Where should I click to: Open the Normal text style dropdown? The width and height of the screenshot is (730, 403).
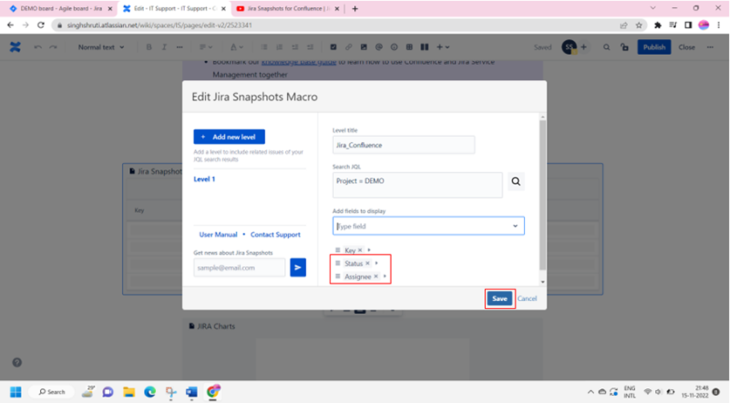[101, 47]
